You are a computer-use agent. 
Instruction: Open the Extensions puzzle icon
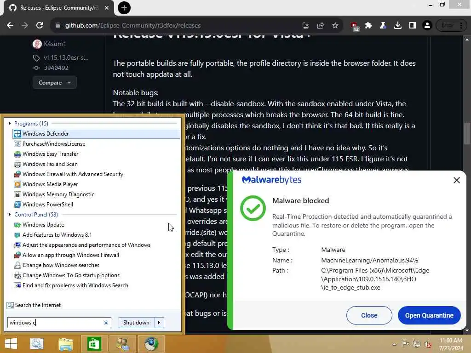pos(368,26)
